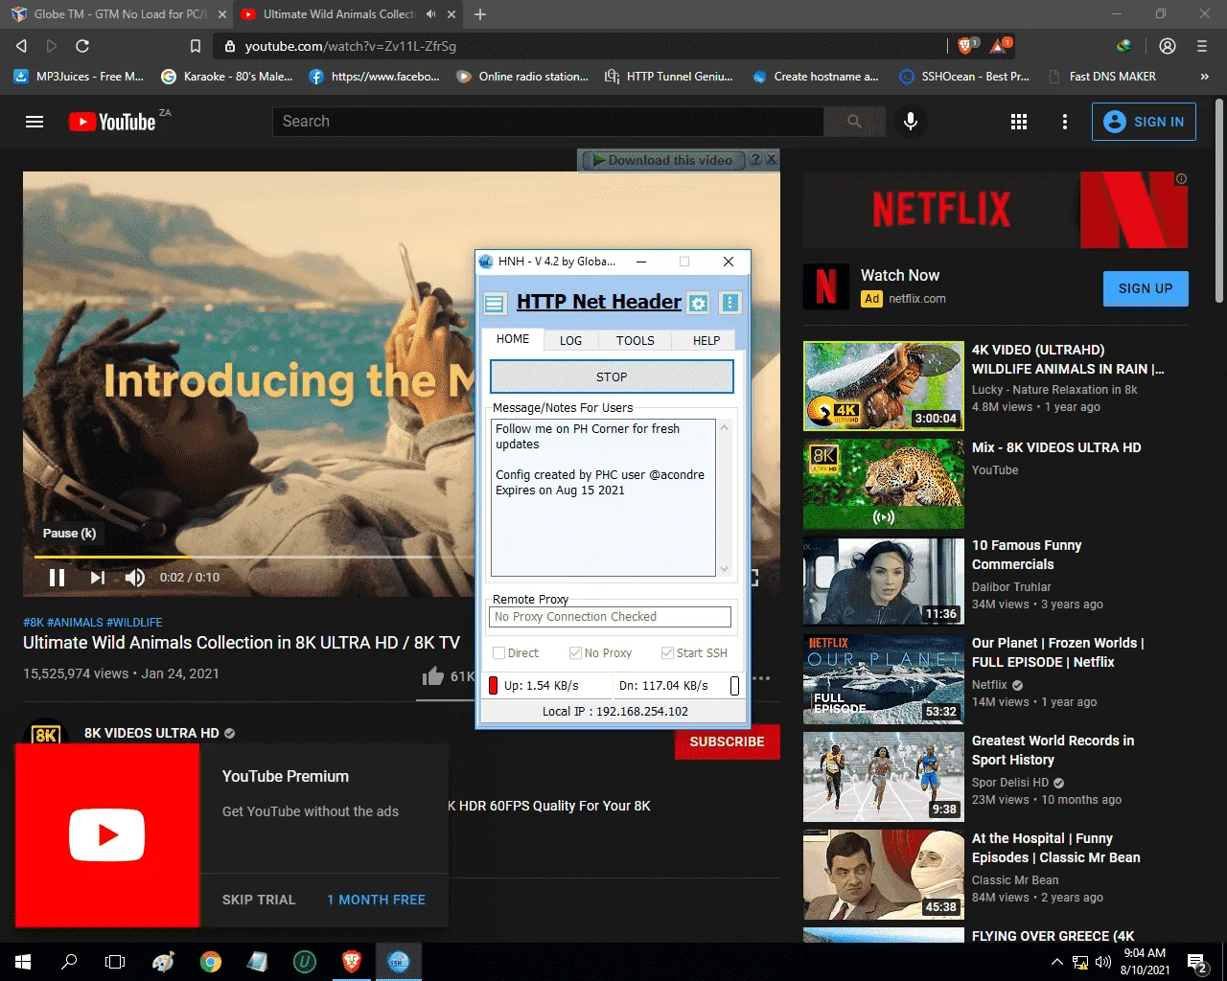Open the Brave Shields lion icon
1227x981 pixels.
pos(967,45)
